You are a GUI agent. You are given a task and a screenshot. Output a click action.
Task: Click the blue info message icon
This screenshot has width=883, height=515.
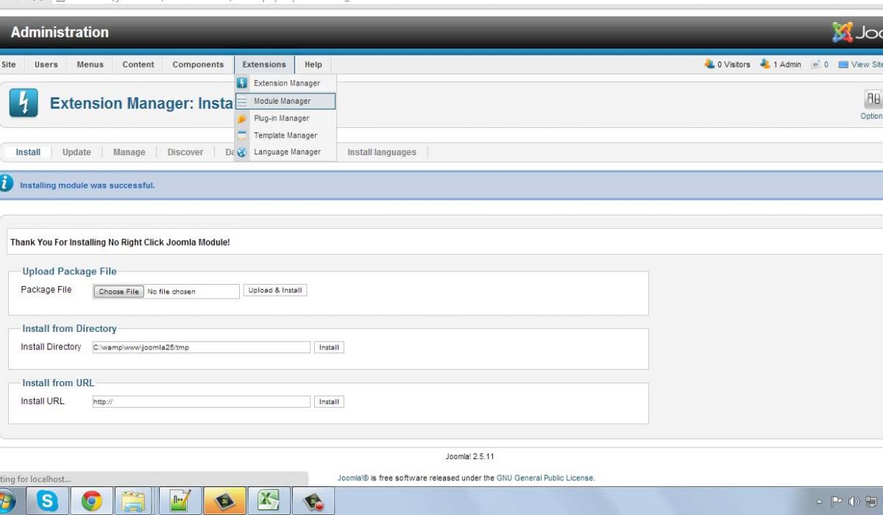pyautogui.click(x=6, y=183)
